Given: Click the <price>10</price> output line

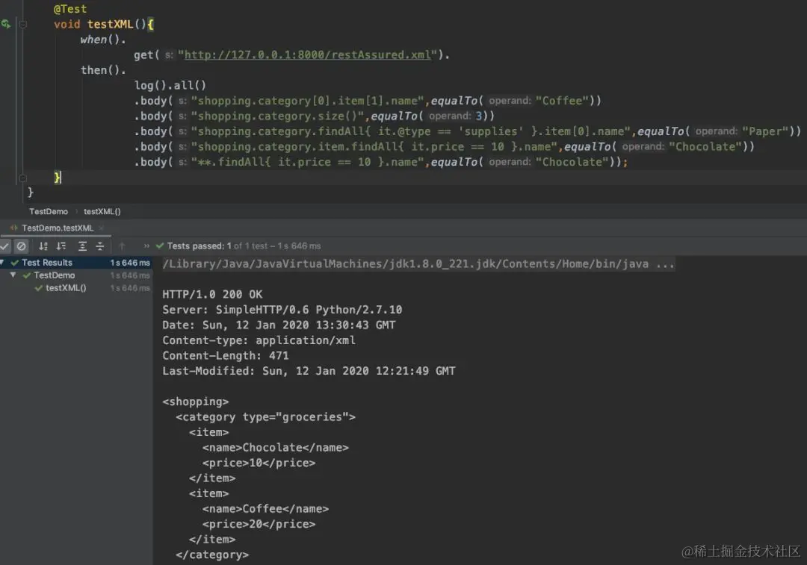Looking at the screenshot, I should tap(259, 463).
